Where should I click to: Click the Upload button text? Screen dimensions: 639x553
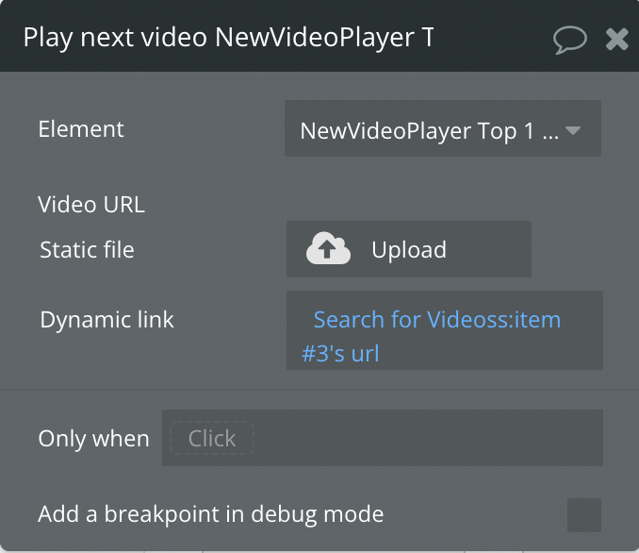pyautogui.click(x=409, y=249)
